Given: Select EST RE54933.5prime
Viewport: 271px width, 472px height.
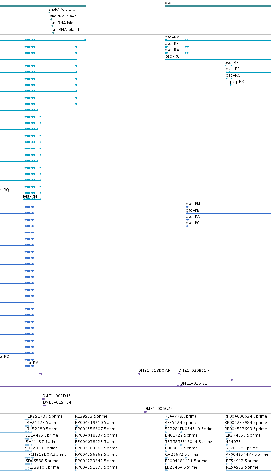Looking at the screenshot, I should tap(242, 467).
